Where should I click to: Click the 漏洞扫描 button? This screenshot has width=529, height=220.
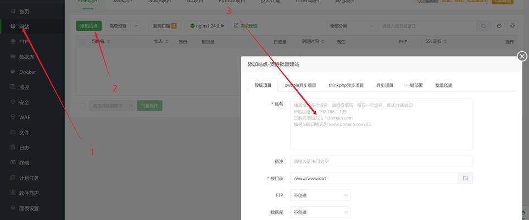click(x=165, y=26)
